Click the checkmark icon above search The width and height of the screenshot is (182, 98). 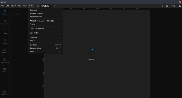13,10
